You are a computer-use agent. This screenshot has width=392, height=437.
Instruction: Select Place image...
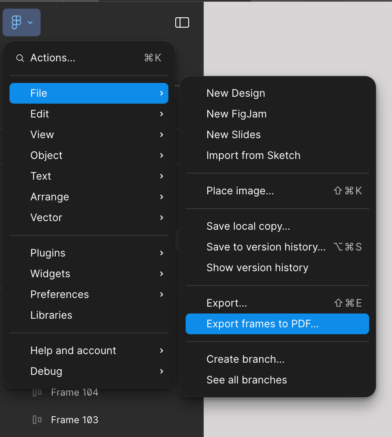[277, 191]
